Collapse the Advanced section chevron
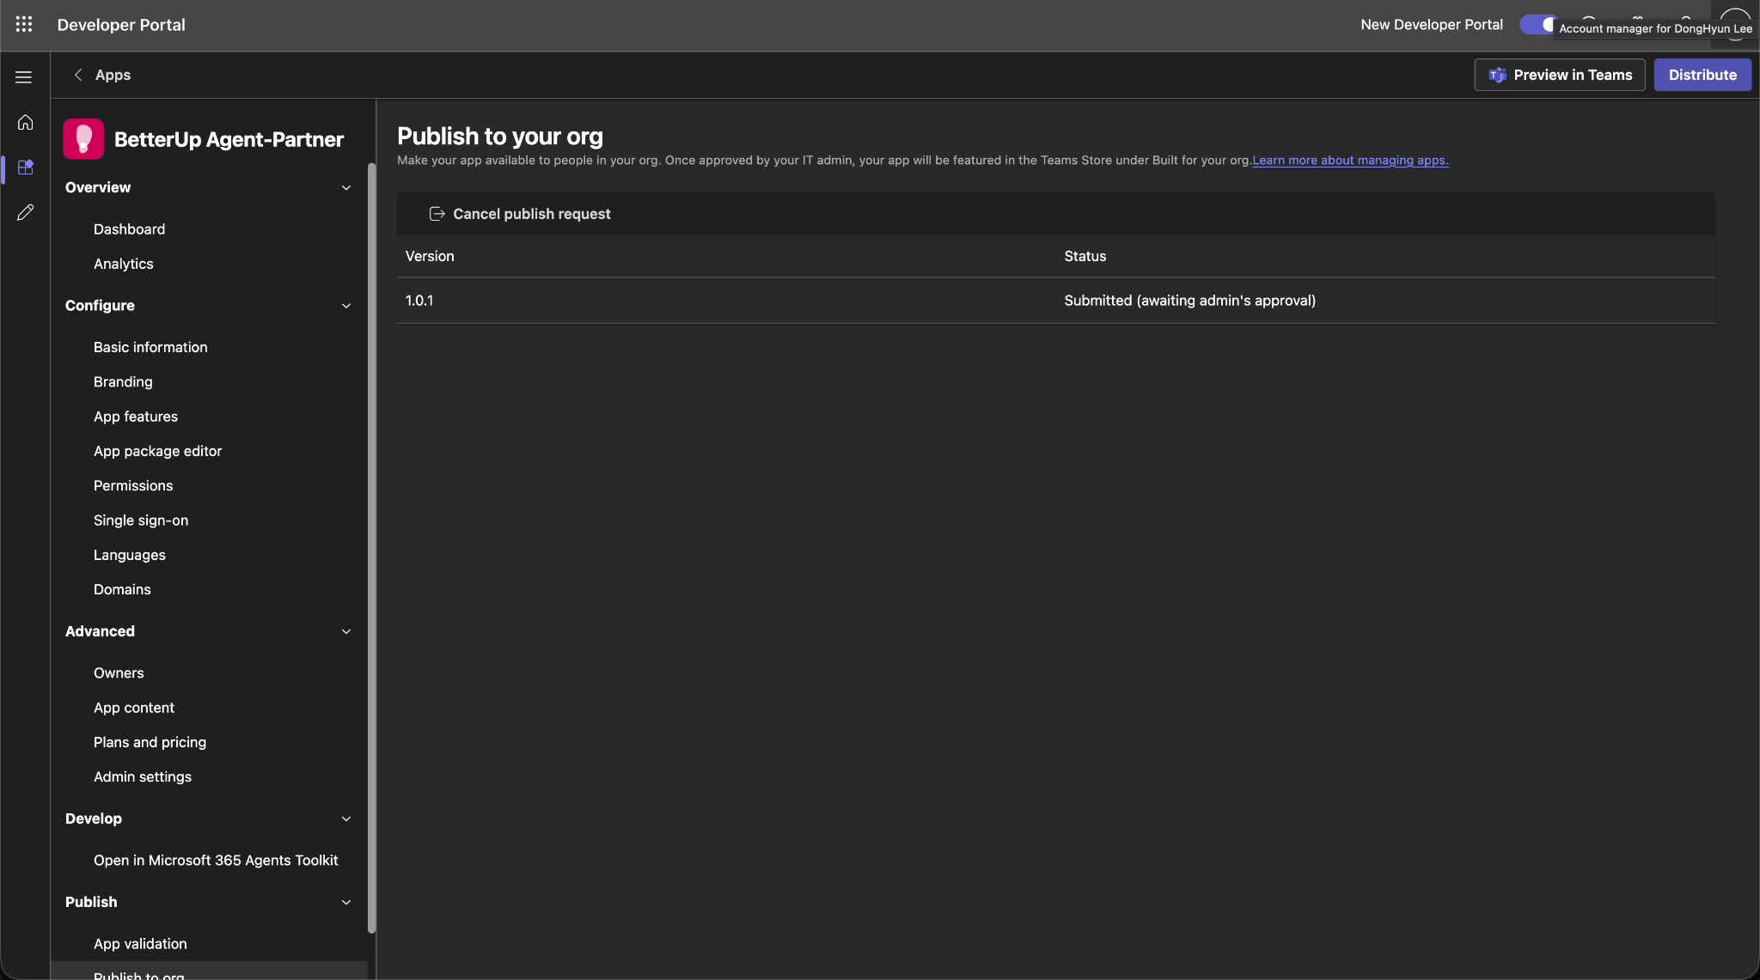This screenshot has height=980, width=1760. tap(346, 631)
